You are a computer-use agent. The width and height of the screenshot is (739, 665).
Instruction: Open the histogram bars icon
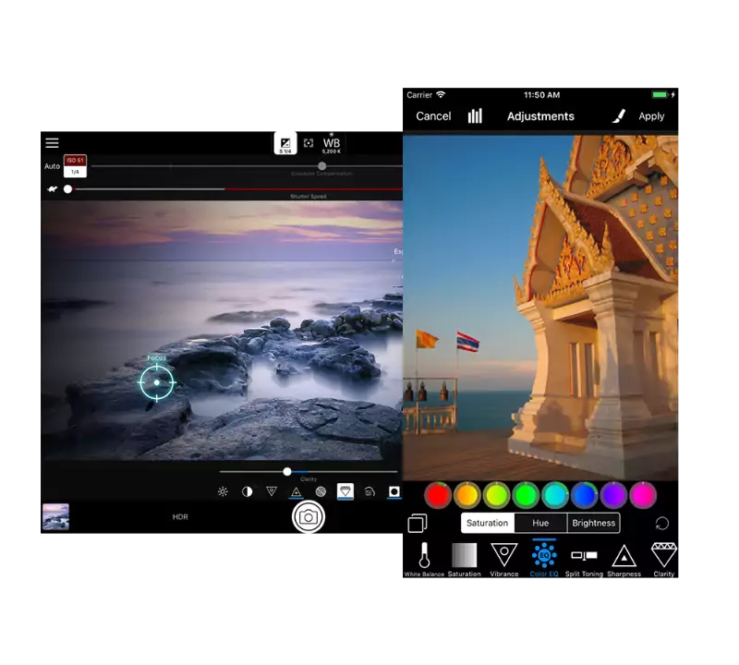click(475, 116)
